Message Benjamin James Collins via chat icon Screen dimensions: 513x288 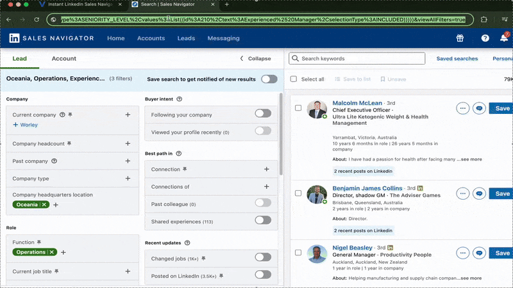479,194
